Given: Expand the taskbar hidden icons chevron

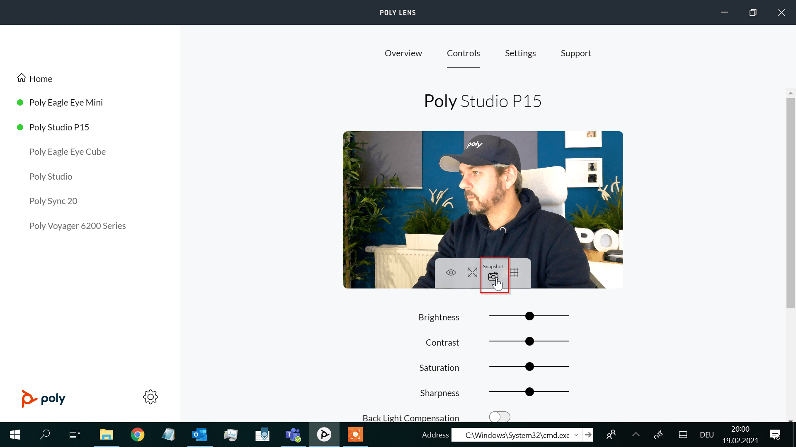Looking at the screenshot, I should (x=636, y=435).
